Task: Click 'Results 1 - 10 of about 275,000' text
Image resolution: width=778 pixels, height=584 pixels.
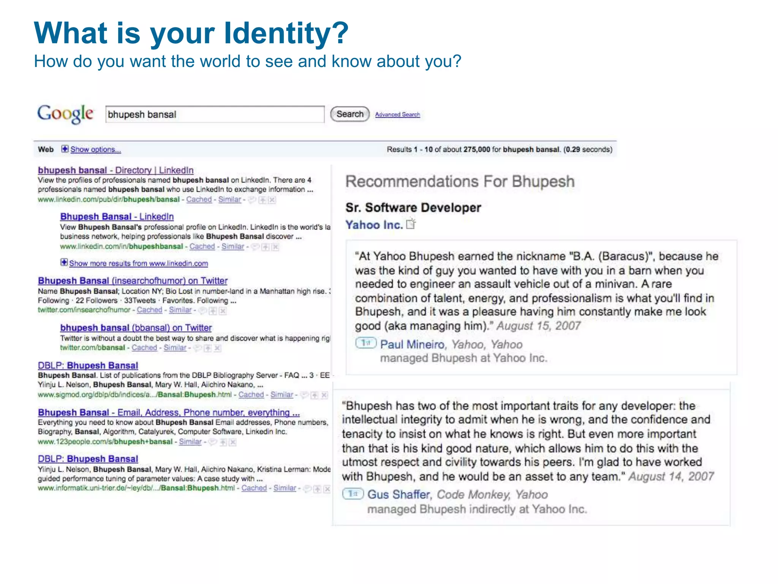Action: (x=438, y=149)
